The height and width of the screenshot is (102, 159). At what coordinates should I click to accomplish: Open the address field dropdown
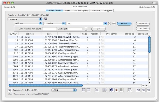coord(28,23)
